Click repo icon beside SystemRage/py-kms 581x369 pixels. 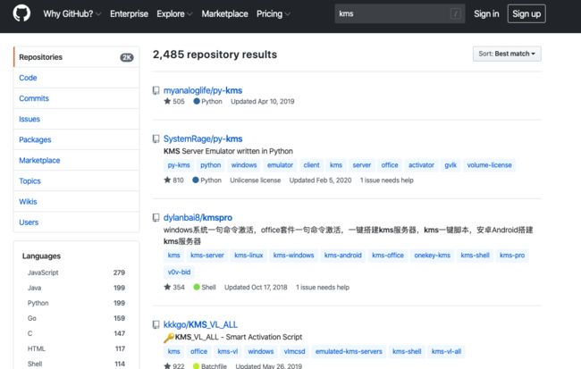pyautogui.click(x=156, y=138)
